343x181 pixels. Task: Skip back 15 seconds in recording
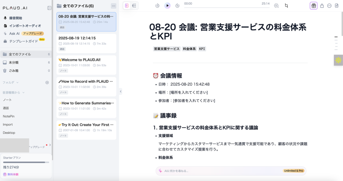click(157, 6)
